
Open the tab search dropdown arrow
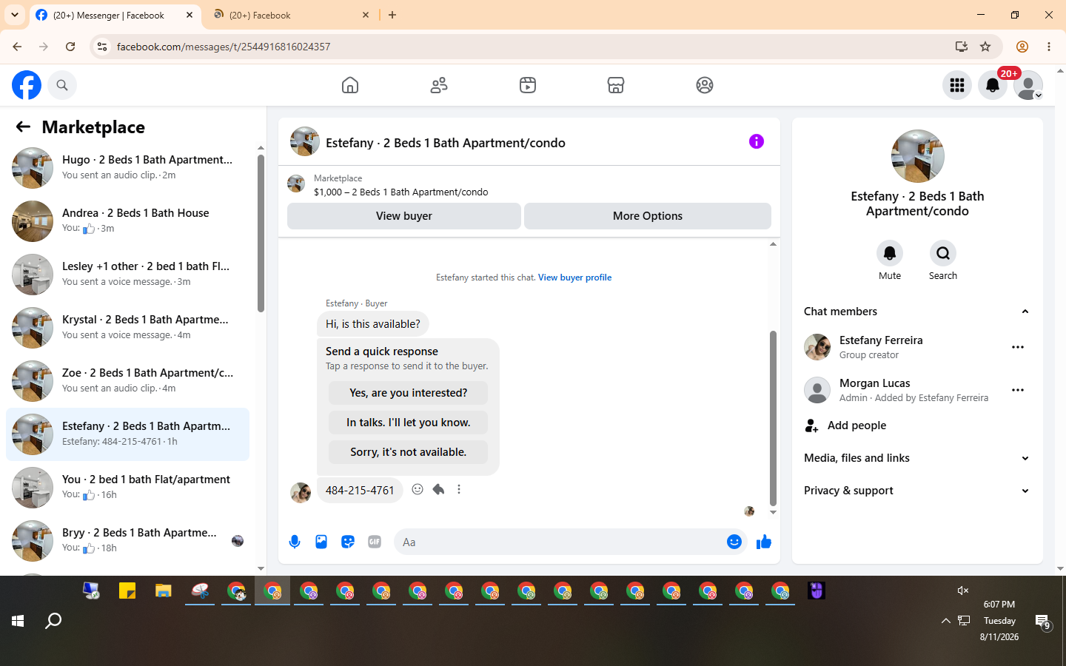tap(14, 15)
